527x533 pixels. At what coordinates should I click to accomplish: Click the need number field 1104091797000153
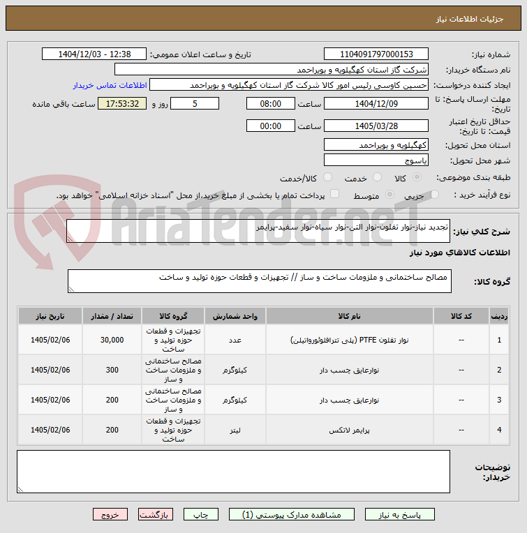(376, 54)
